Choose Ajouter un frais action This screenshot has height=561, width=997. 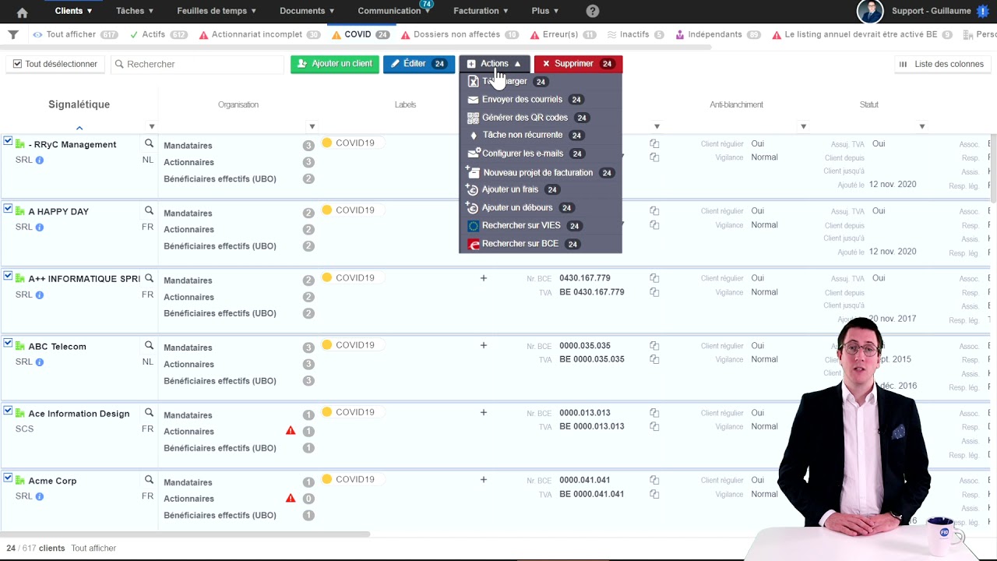541,189
